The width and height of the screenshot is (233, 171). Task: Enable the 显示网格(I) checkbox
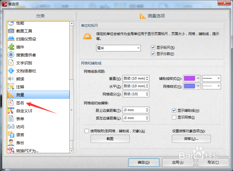point(174,117)
